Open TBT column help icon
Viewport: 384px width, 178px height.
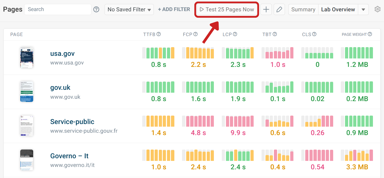(275, 34)
